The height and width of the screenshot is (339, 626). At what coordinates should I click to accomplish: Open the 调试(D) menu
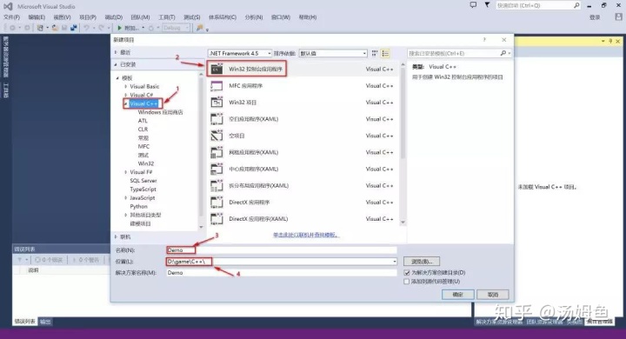point(114,17)
